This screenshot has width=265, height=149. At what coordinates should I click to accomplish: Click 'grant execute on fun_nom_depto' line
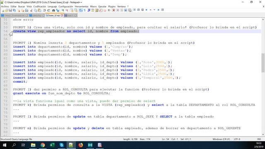pyautogui.click(x=62, y=93)
